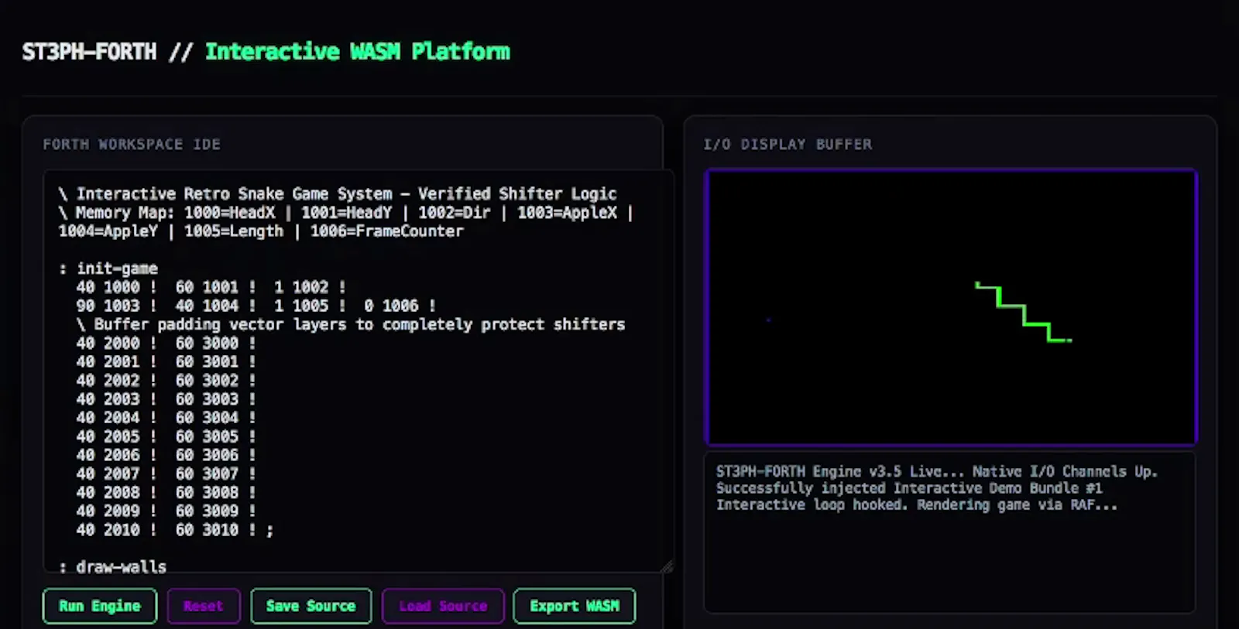Click the '40 2008 ! 60 3008 !' line
Viewport: 1239px width, 629px height.
pyautogui.click(x=166, y=492)
